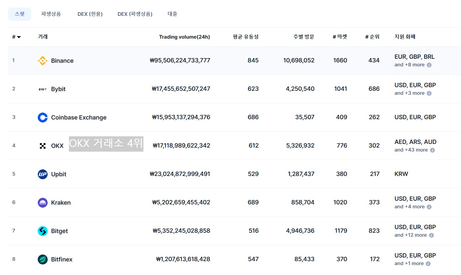Click OKX volume ₩17,118,989,622,342
Viewport: 461px width, 275px height.
181,146
